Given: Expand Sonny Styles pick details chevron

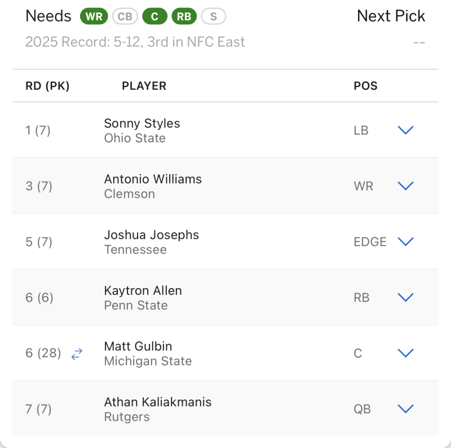Looking at the screenshot, I should click(405, 131).
